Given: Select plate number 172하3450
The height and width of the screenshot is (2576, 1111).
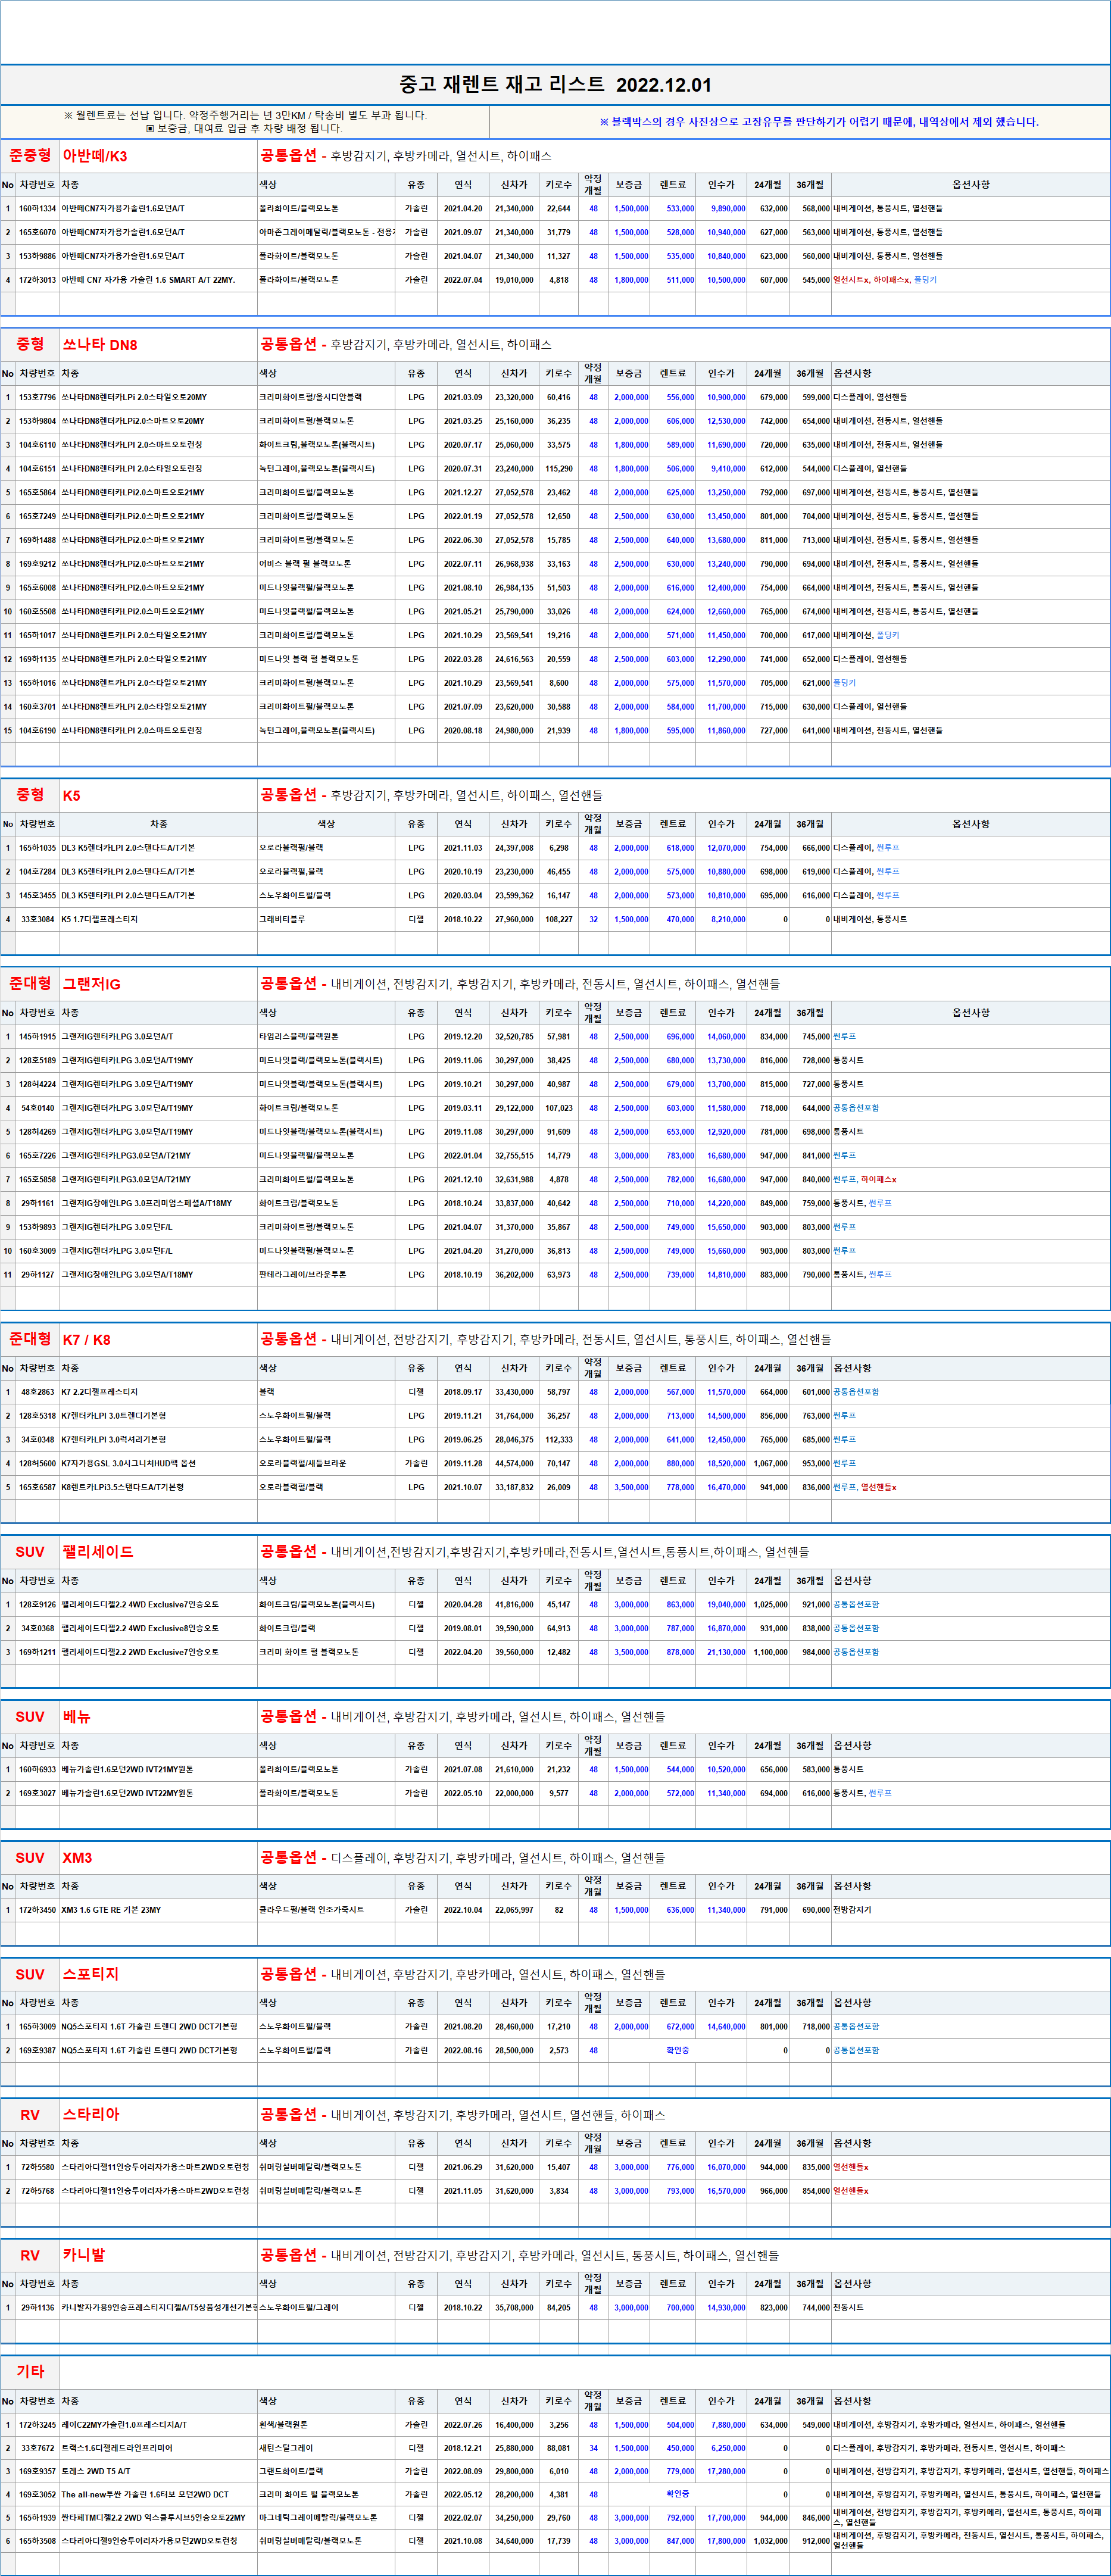Looking at the screenshot, I should coord(37,1910).
